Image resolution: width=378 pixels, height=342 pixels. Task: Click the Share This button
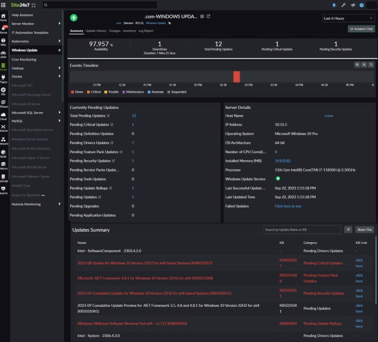coord(365,230)
